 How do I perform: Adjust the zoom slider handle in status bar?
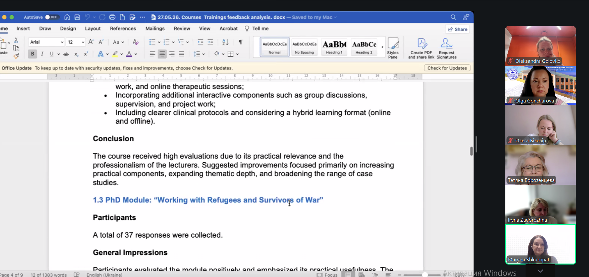[425, 275]
